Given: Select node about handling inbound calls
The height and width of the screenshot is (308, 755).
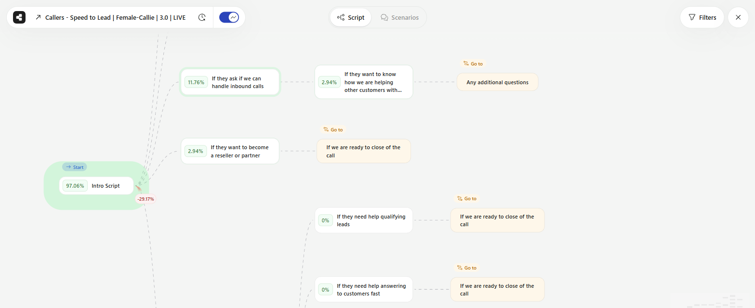Looking at the screenshot, I should [x=230, y=82].
